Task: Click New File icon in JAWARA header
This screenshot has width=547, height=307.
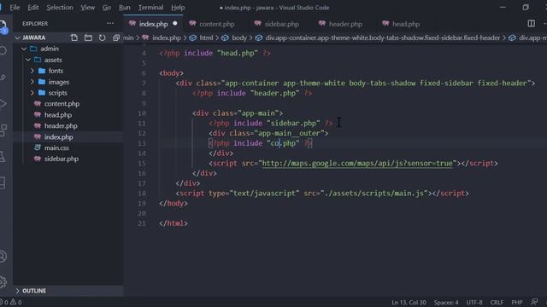Action: (x=74, y=38)
